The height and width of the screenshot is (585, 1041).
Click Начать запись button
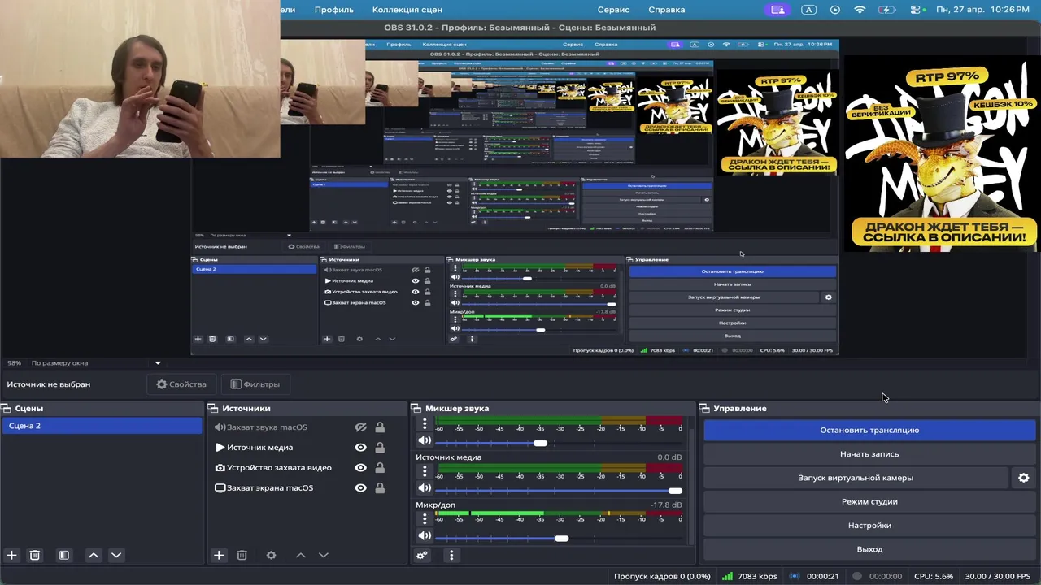point(869,454)
